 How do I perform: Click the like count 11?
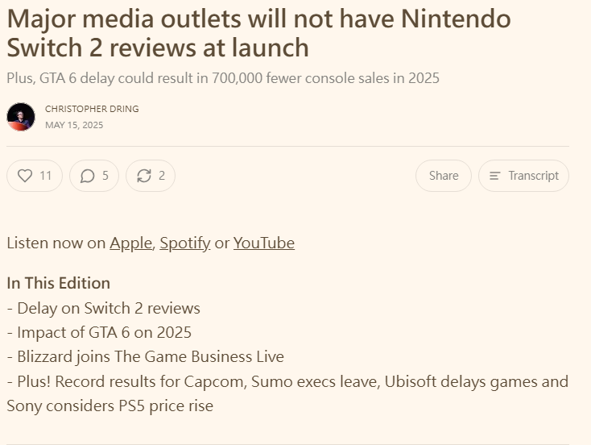coord(46,176)
